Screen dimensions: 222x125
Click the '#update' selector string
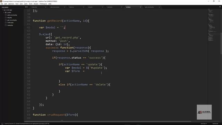[96, 68]
